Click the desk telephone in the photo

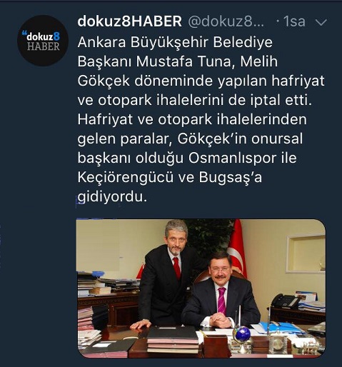coord(284,301)
